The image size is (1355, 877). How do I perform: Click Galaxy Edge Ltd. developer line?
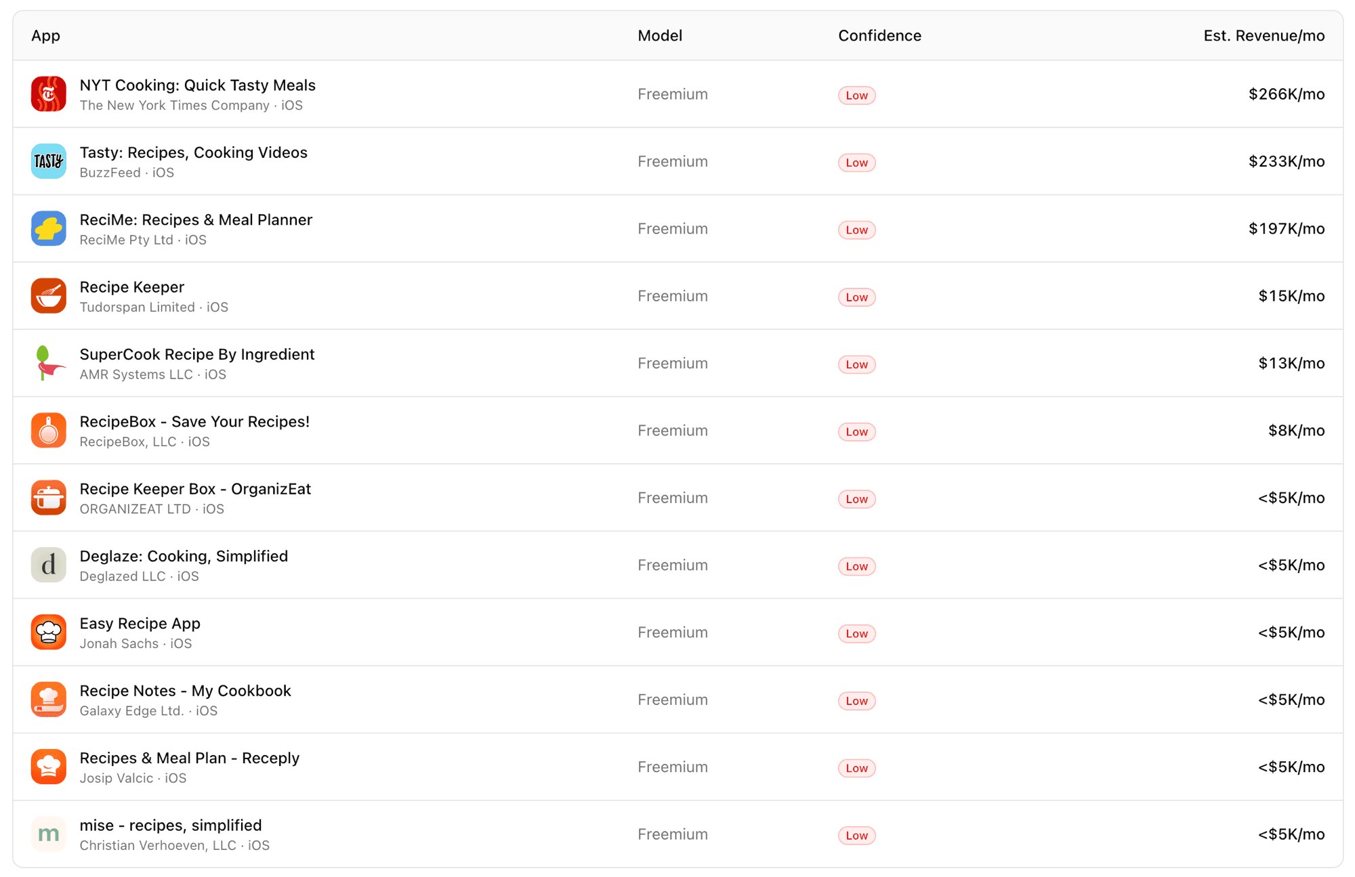149,711
